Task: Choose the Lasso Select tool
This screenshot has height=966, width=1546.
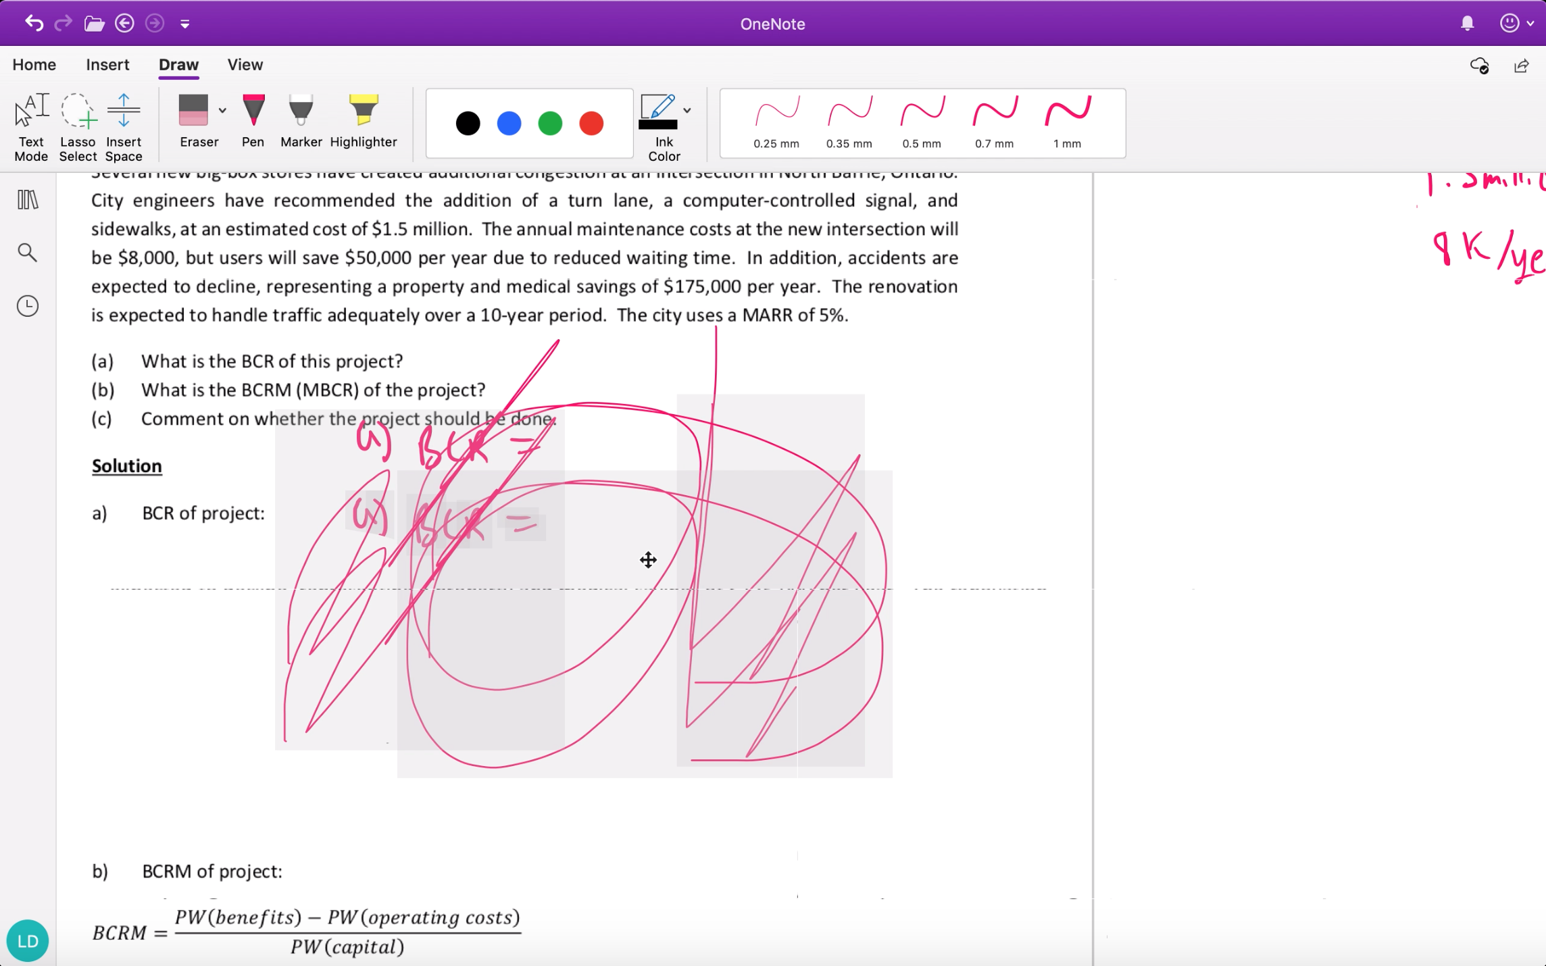Action: pos(78,128)
